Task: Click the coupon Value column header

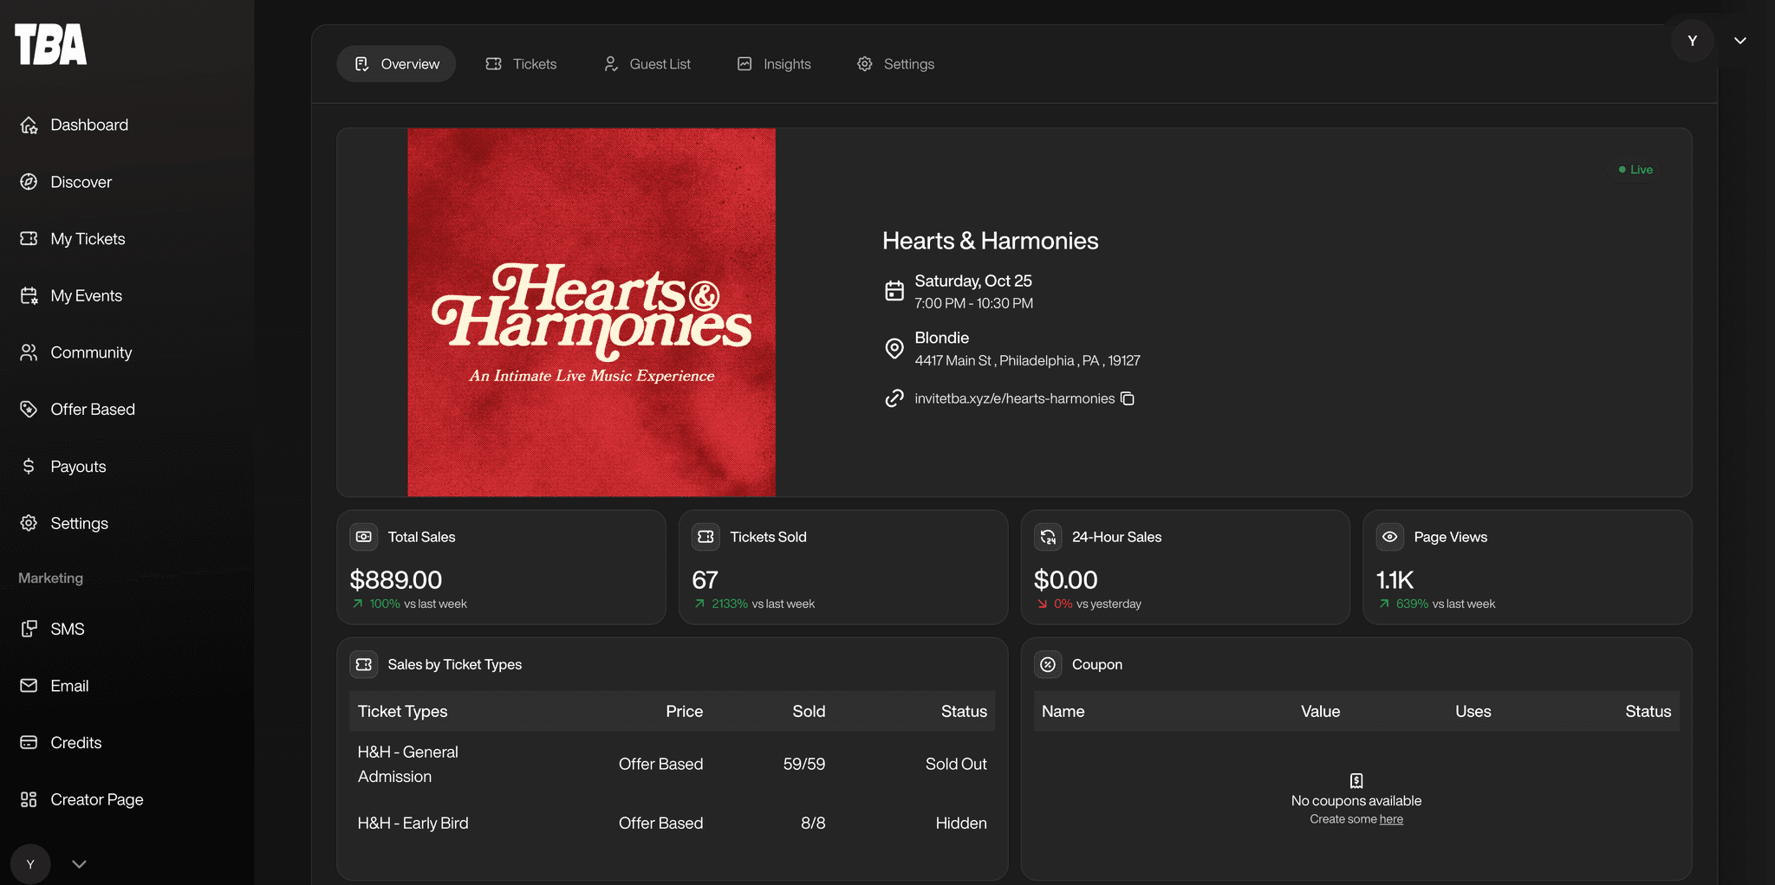Action: (1320, 711)
